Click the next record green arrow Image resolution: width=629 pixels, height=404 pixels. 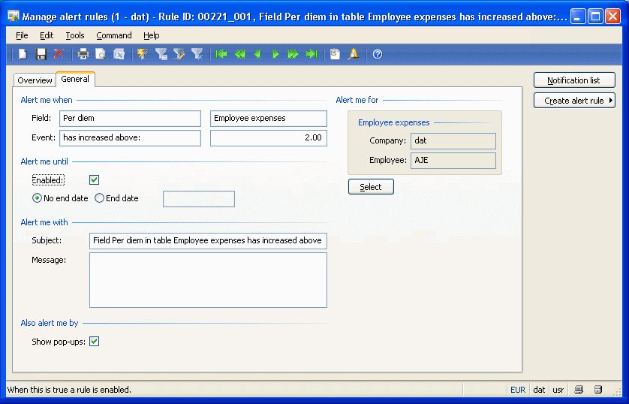275,54
